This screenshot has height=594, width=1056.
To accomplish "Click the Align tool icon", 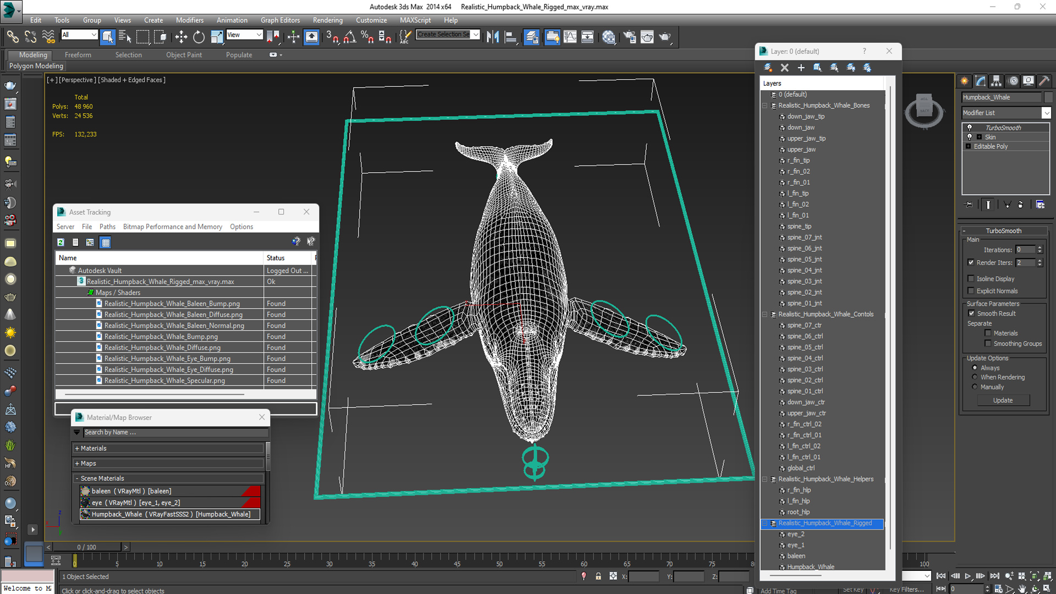I will tap(510, 37).
